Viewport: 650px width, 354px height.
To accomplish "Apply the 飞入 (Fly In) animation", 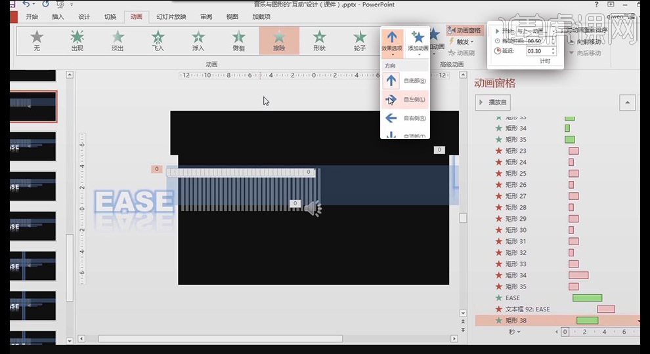I will pos(158,40).
